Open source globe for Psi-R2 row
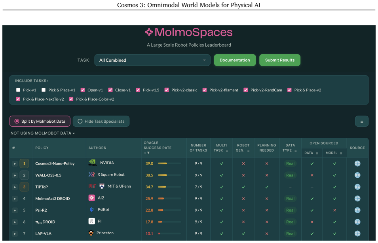This screenshot has width=378, height=243. pyautogui.click(x=357, y=210)
